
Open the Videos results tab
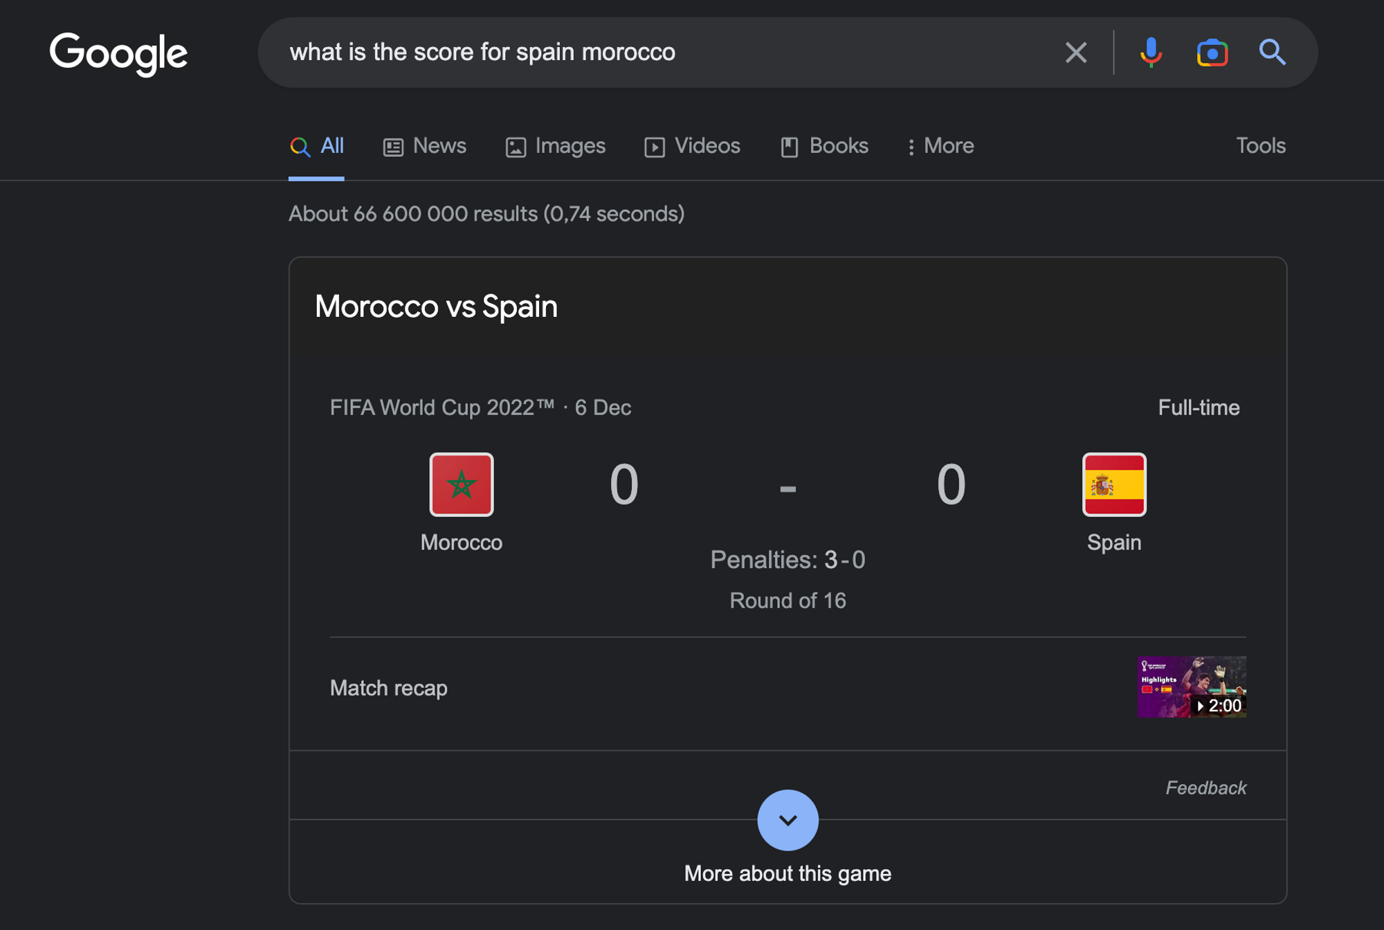click(692, 146)
